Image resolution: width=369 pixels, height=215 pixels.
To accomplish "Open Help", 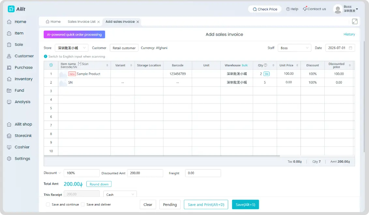I will [x=292, y=9].
